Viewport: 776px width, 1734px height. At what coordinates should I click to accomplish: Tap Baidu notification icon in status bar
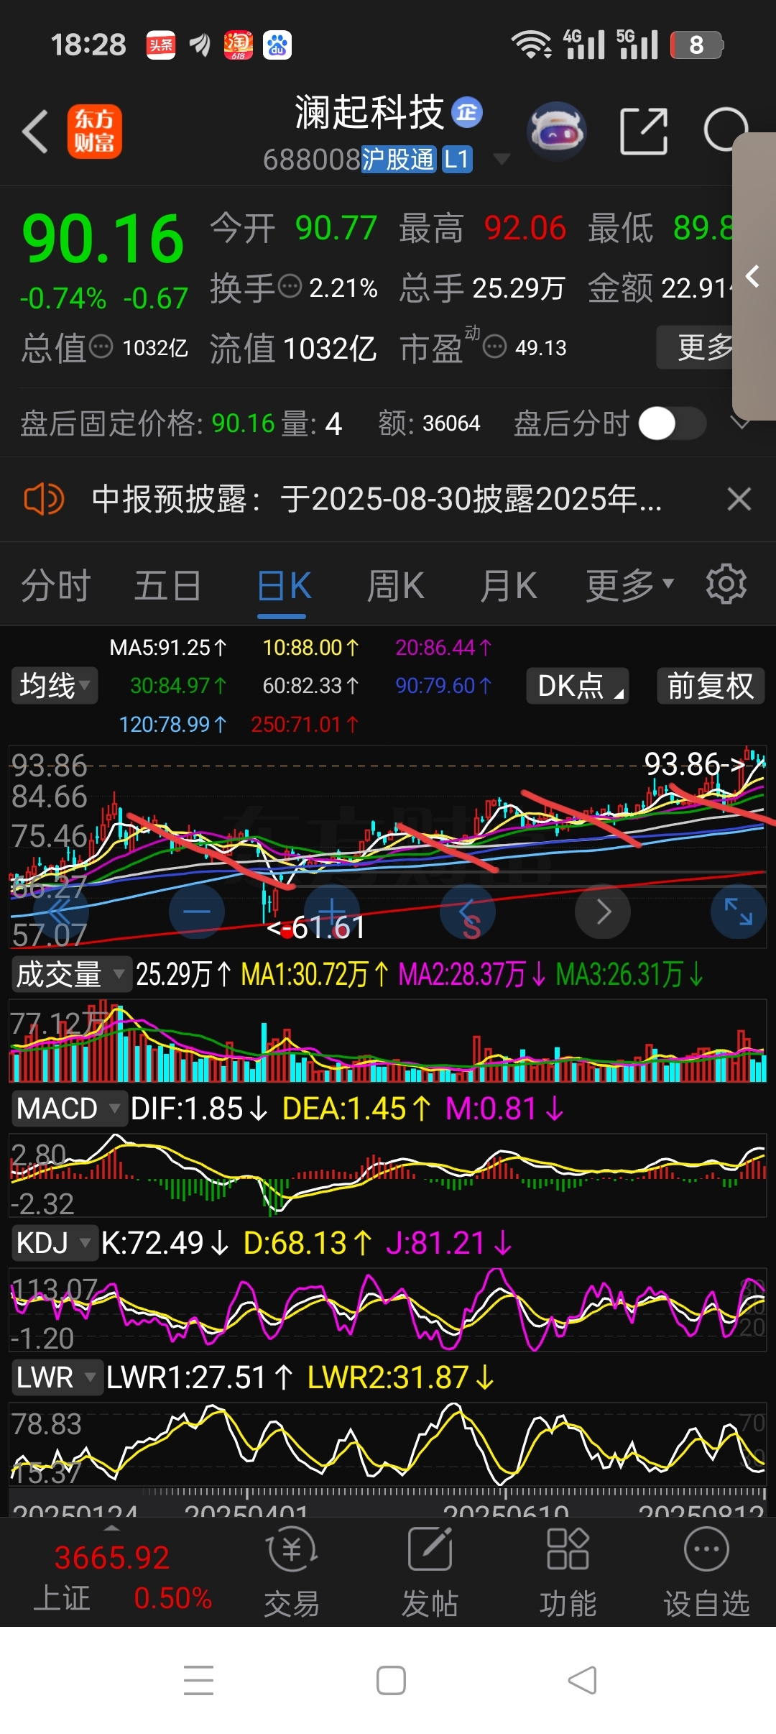(277, 45)
